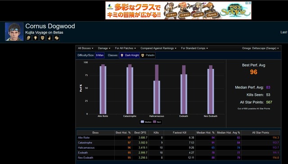This screenshot has width=288, height=164.
Task: Open the For All Patches dropdown
Action: 126,48
